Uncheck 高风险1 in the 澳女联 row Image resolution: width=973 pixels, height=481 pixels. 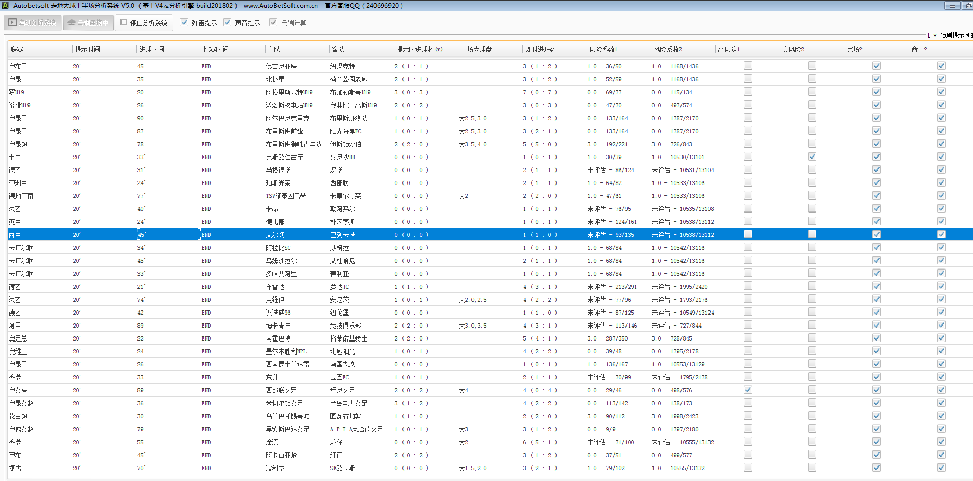747,390
